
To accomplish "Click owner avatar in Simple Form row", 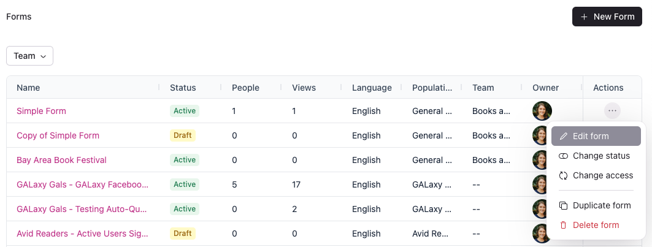I will (542, 111).
